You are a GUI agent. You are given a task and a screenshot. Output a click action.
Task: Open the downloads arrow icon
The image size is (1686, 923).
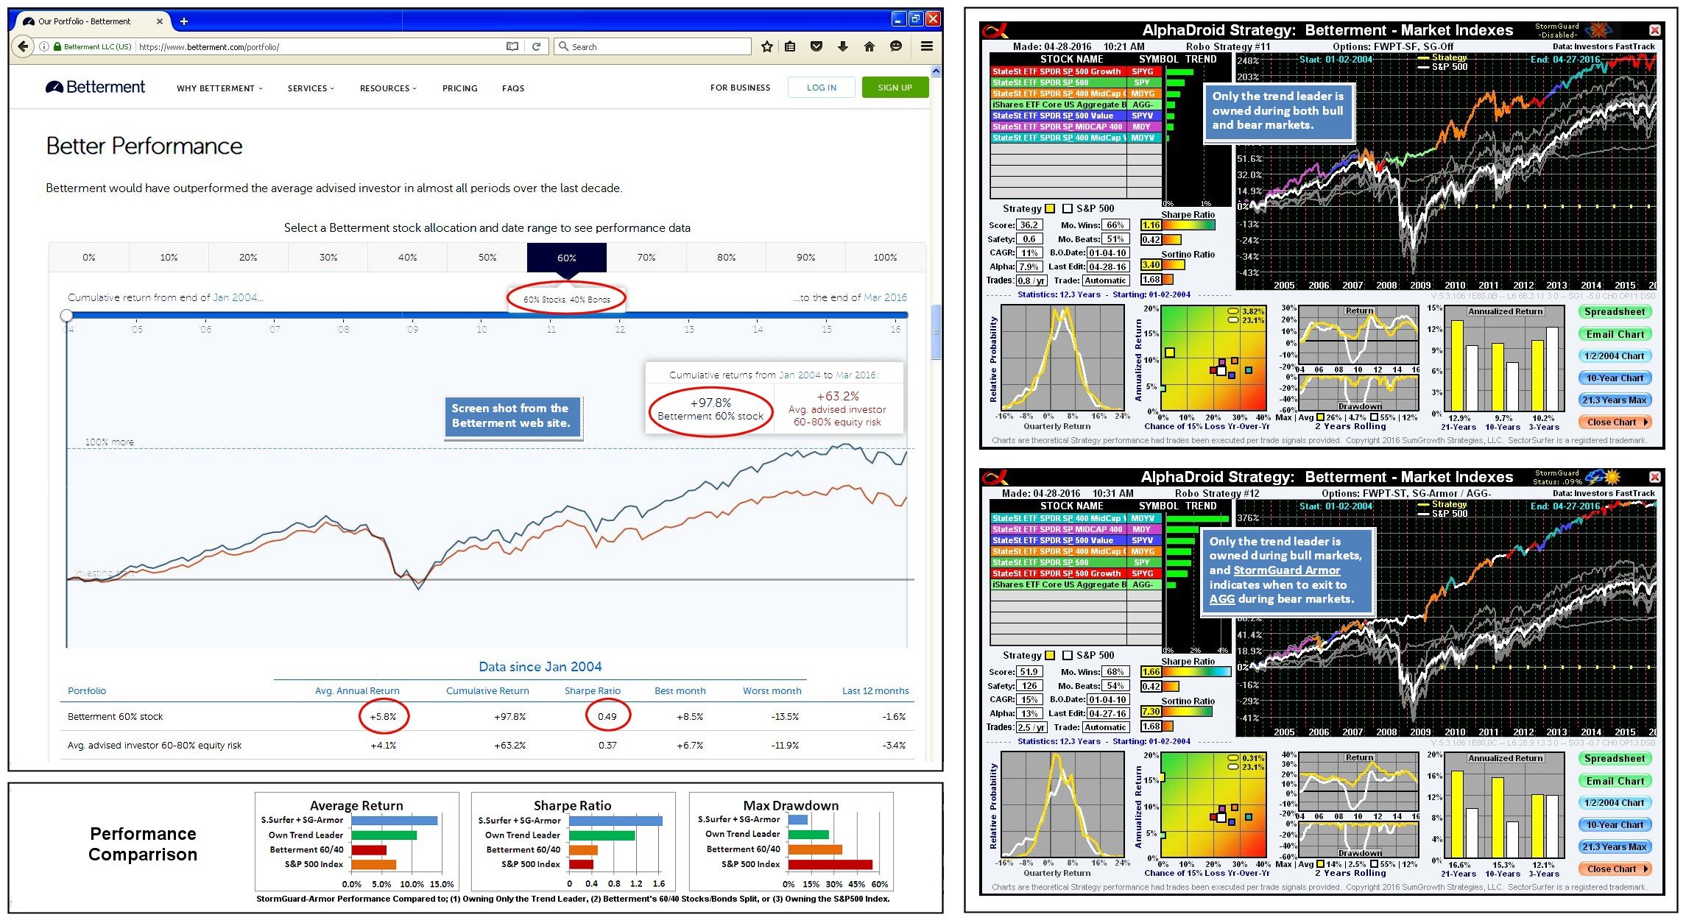pos(842,46)
